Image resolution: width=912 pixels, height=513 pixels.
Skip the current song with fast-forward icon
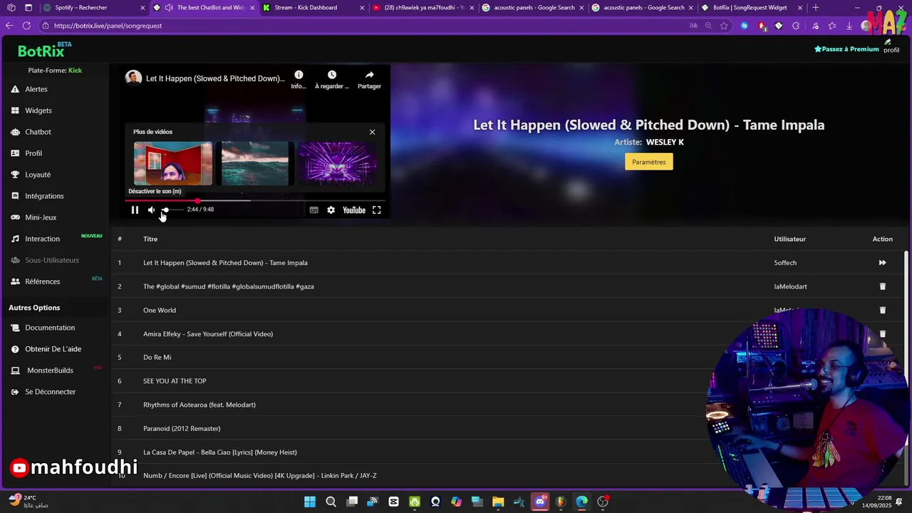pyautogui.click(x=882, y=263)
